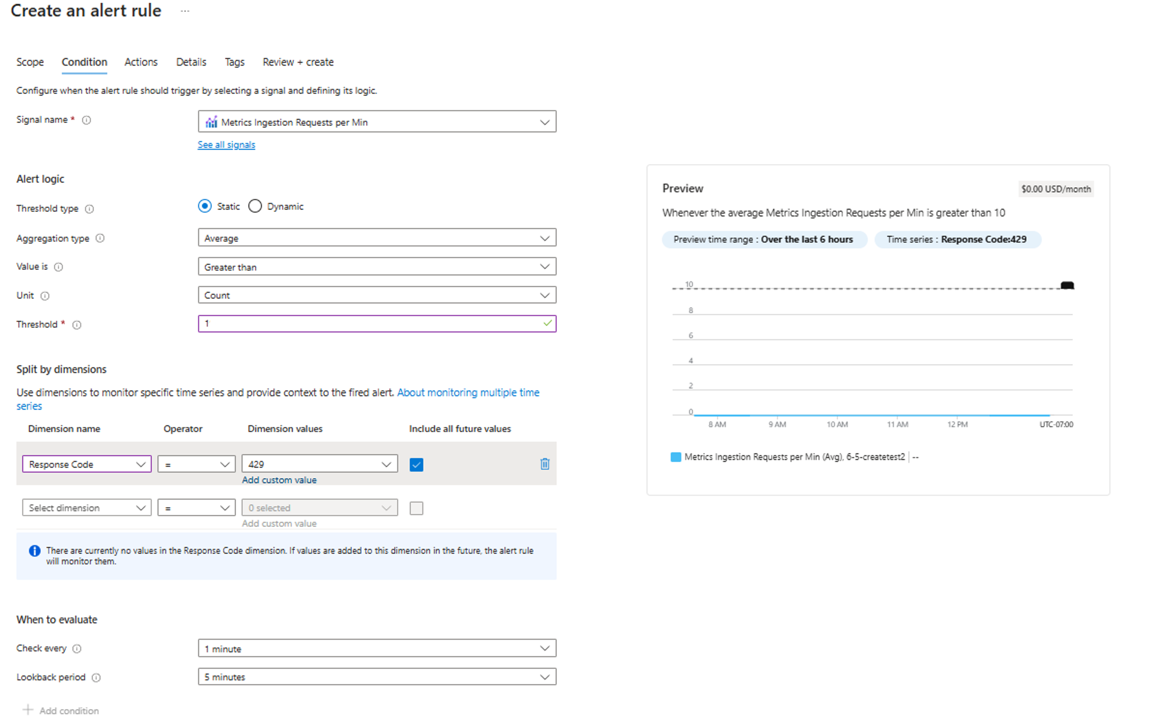This screenshot has height=719, width=1151.
Task: Expand the Lookback period 5 minutes dropdown
Action: click(376, 677)
